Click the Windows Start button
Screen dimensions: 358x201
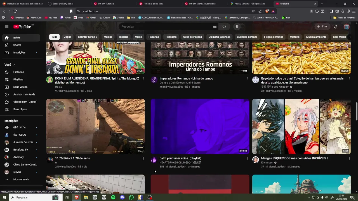(4, 197)
